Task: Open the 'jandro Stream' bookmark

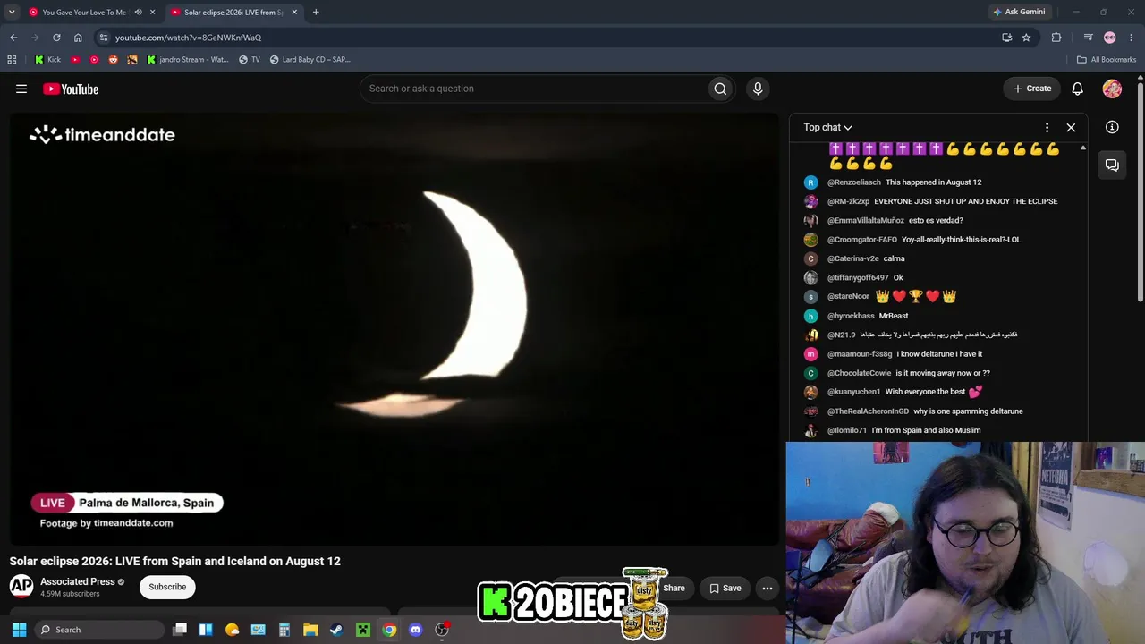Action: (x=188, y=60)
